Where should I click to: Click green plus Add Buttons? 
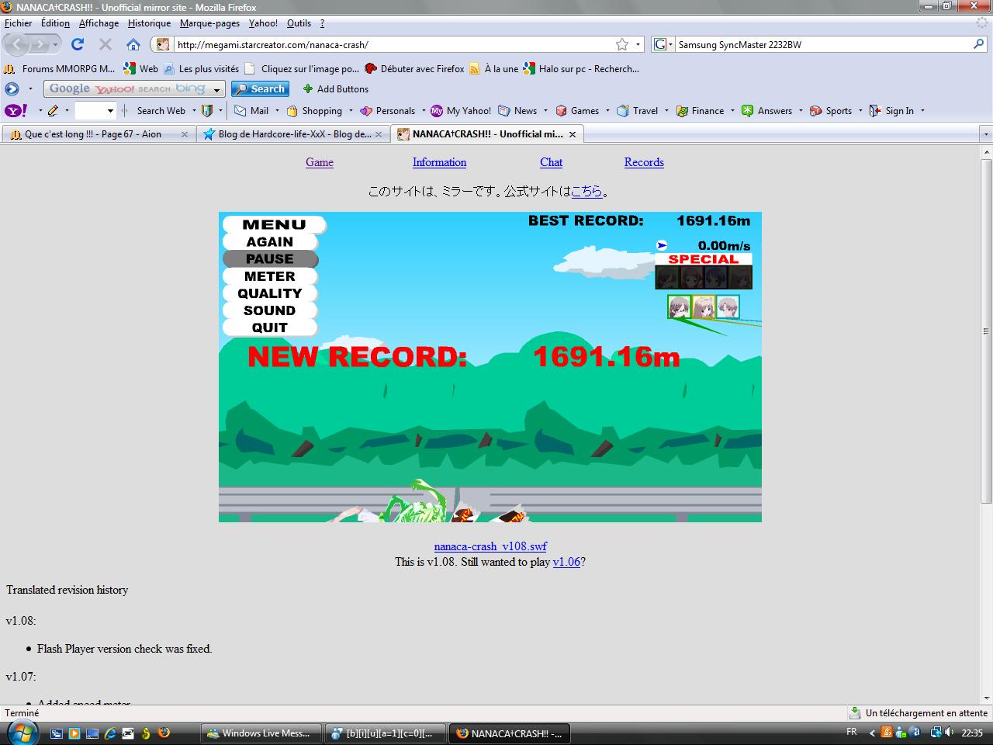335,89
